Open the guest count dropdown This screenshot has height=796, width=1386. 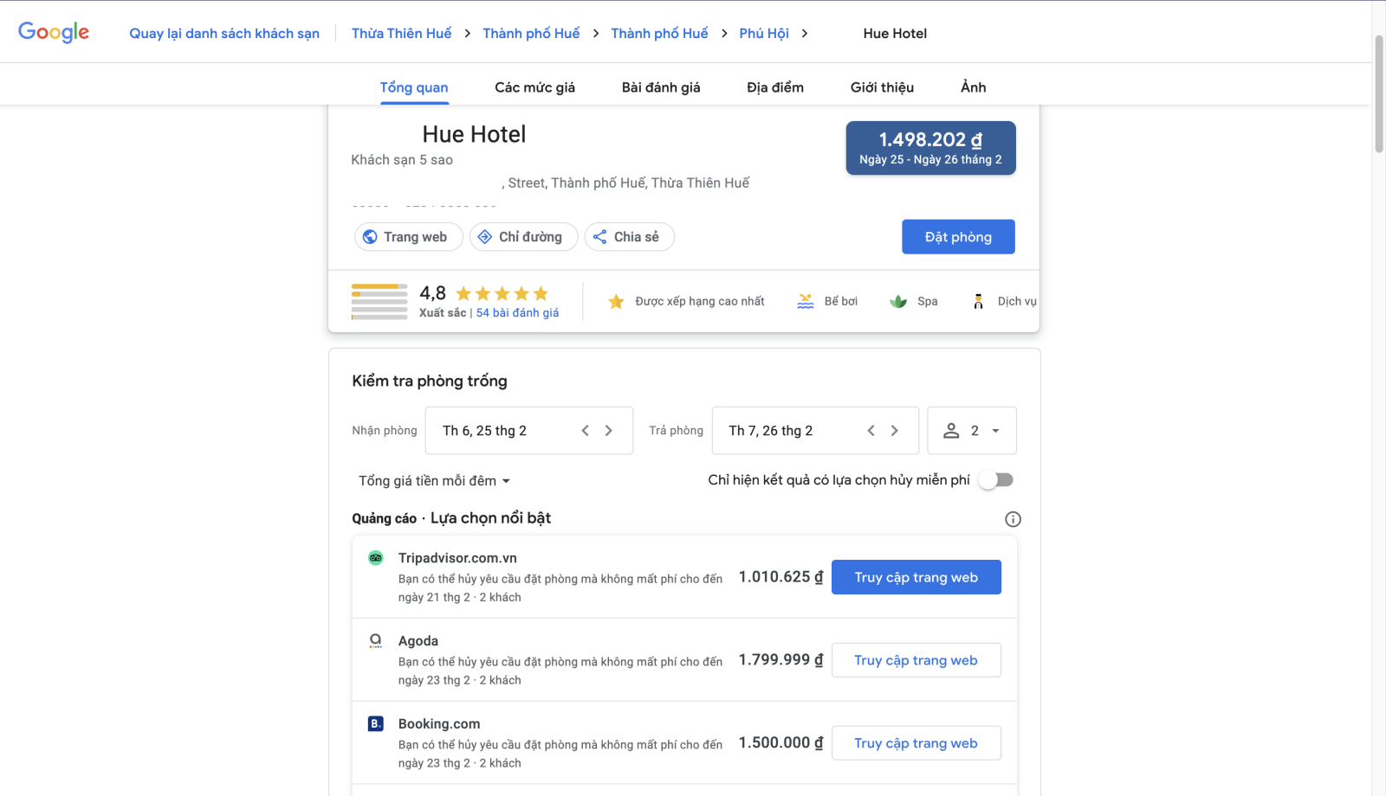[972, 431]
